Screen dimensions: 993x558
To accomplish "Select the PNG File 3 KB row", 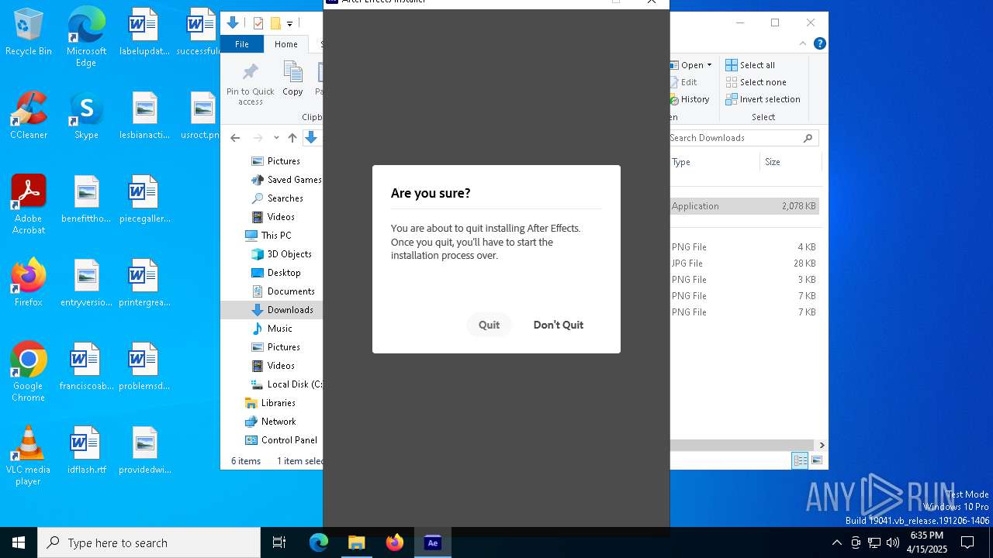I will pos(744,280).
